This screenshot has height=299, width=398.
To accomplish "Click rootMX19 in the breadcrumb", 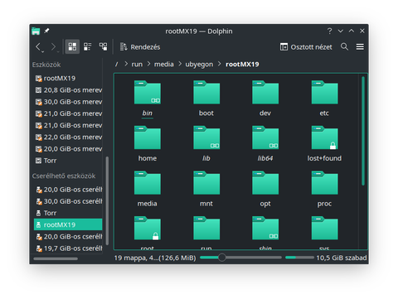I will coord(242,64).
